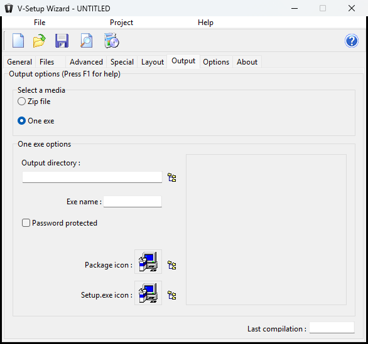Switch to the General tab
This screenshot has height=344, width=368.
19,62
